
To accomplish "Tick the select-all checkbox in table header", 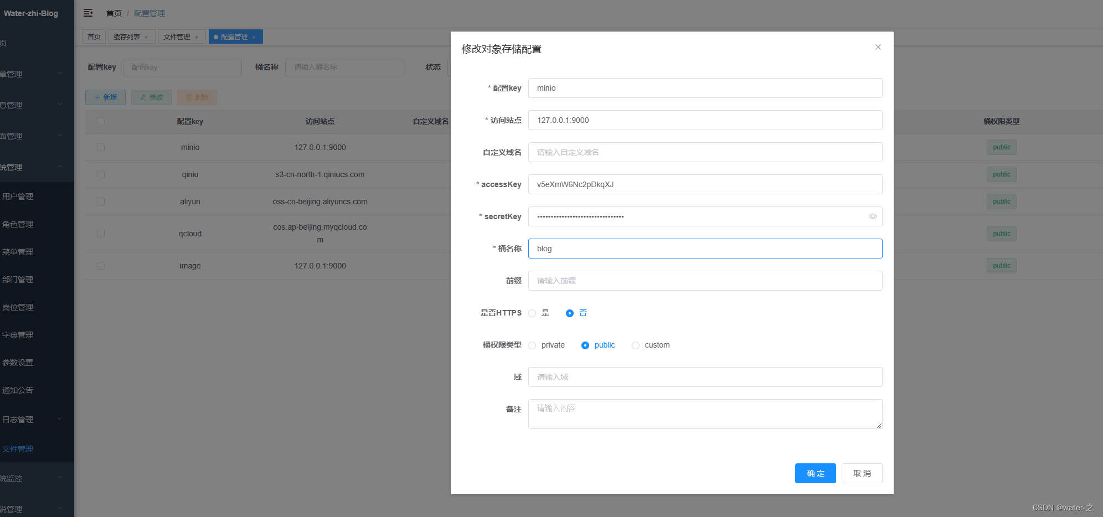I will [x=101, y=121].
